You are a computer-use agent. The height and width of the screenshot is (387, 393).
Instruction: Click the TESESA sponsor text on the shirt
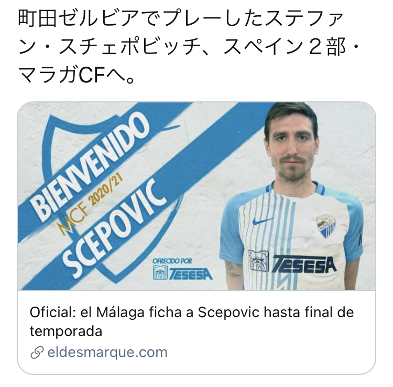304,264
